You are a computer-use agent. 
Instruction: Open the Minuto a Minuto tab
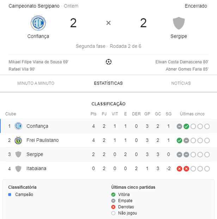tap(36, 83)
